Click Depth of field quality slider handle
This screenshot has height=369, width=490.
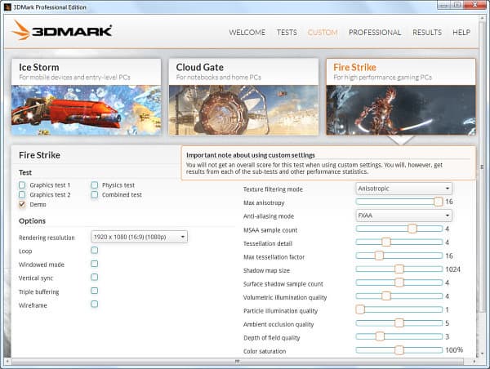coord(380,336)
